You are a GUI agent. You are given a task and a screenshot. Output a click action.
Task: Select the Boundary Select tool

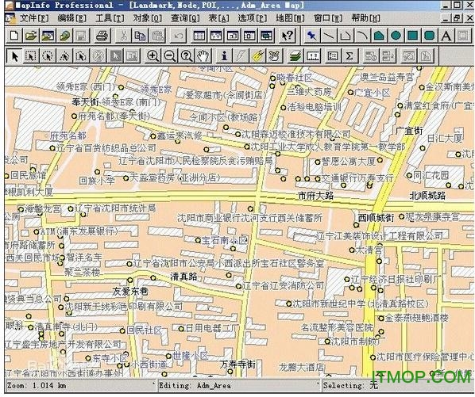(81, 56)
